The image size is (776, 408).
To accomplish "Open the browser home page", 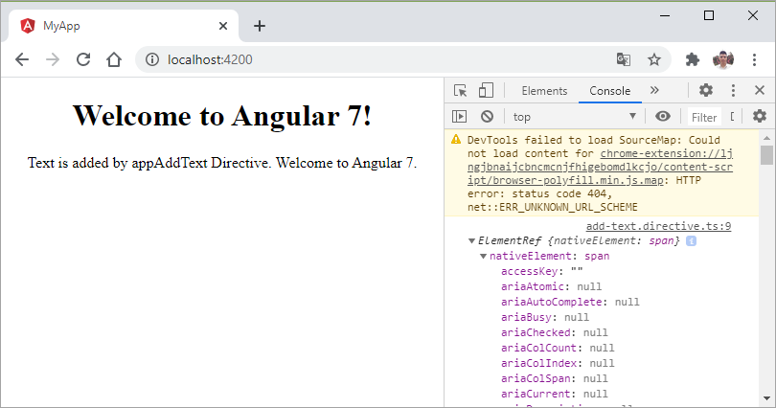I will (x=114, y=59).
